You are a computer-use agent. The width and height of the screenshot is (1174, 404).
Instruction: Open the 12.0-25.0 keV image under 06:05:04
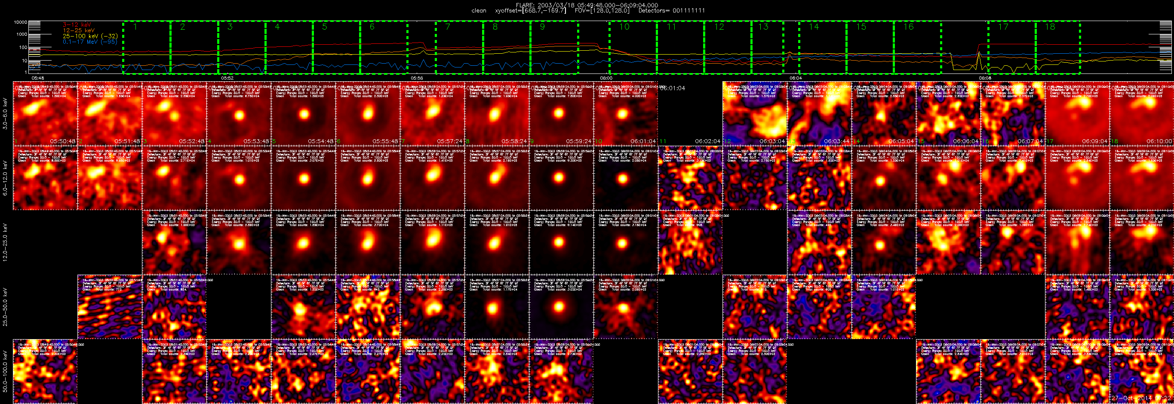coord(883,242)
